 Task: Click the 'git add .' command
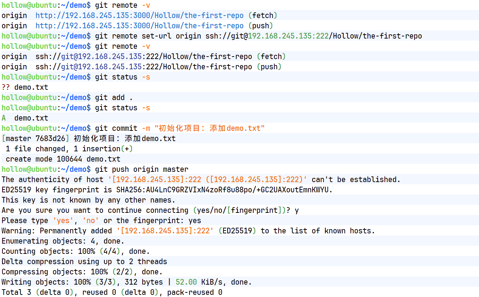coord(114,98)
